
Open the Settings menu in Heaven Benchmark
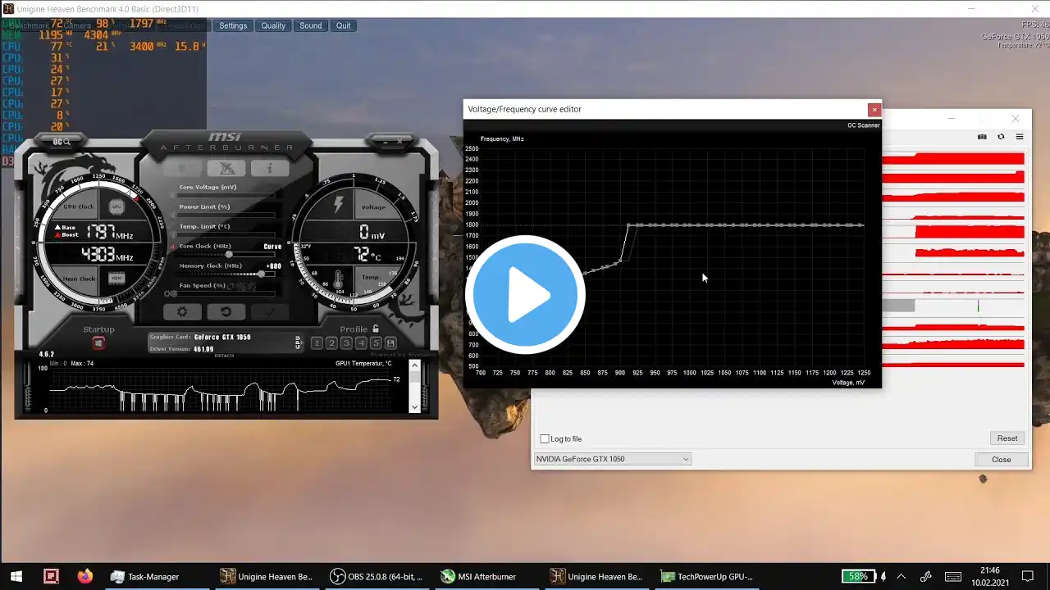(x=233, y=25)
